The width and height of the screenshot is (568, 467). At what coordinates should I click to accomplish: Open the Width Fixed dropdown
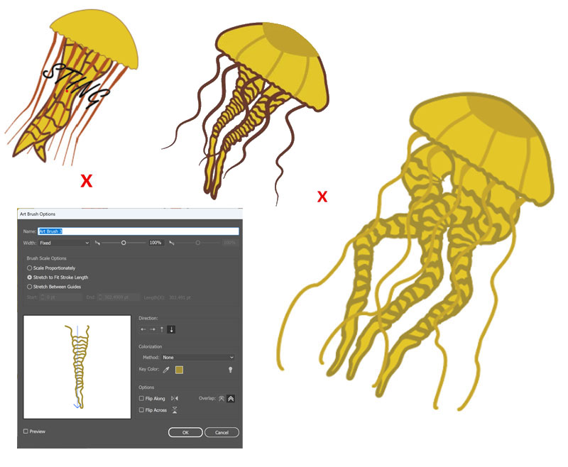point(64,243)
